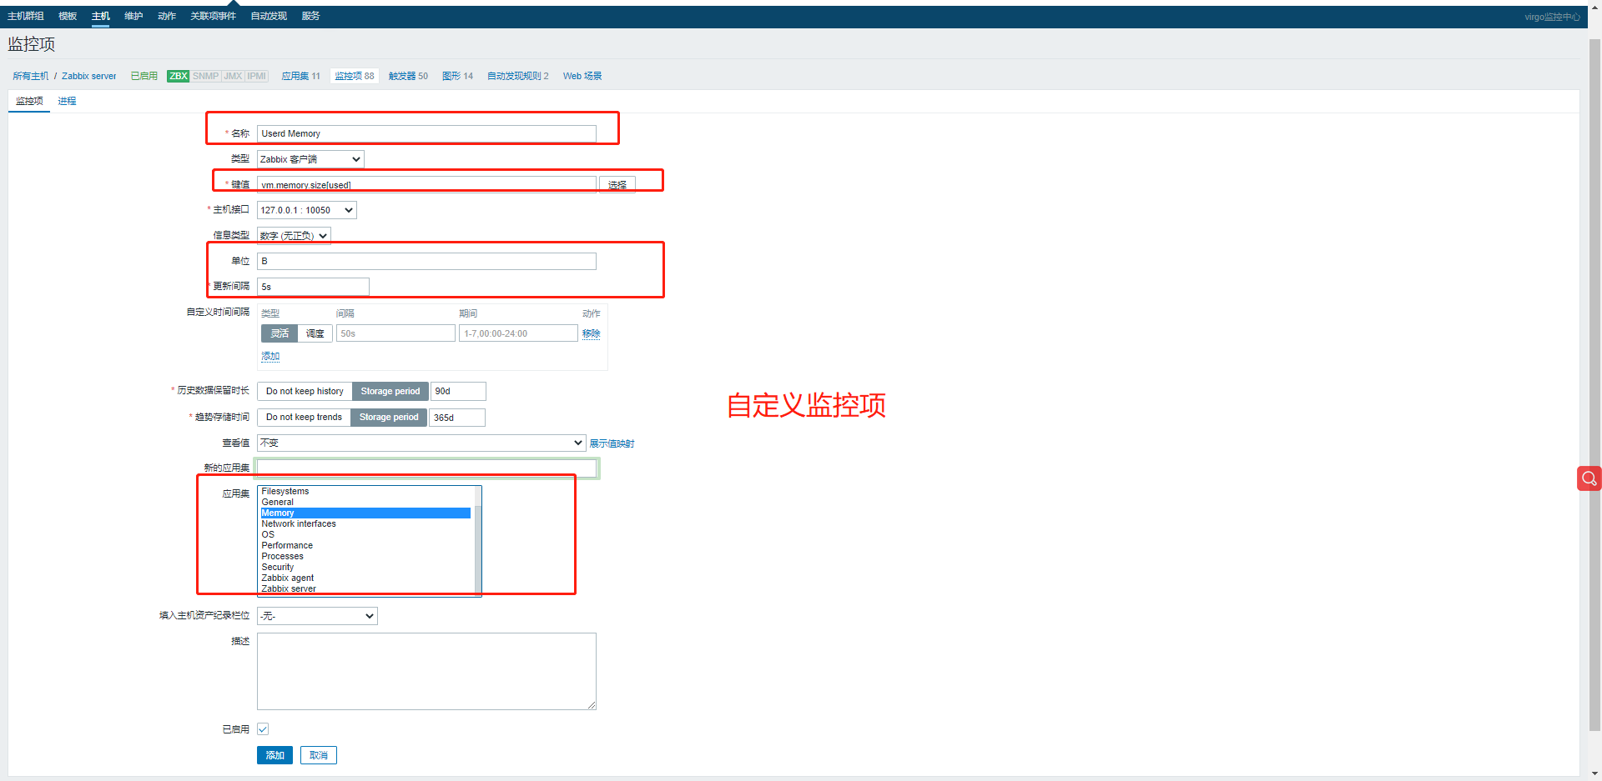Open the 类型 Zabbix 客户端 dropdown
This screenshot has height=781, width=1602.
310,159
